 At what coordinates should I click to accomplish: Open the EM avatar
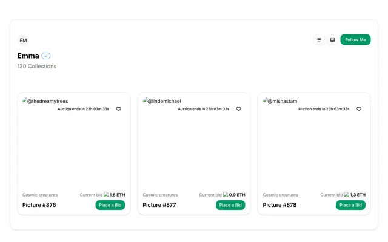point(23,41)
